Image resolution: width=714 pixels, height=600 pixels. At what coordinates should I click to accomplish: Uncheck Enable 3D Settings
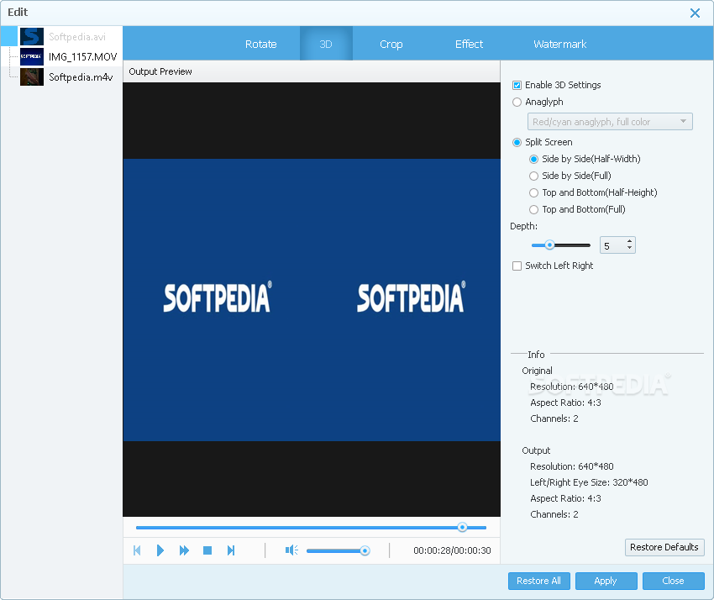pyautogui.click(x=517, y=85)
